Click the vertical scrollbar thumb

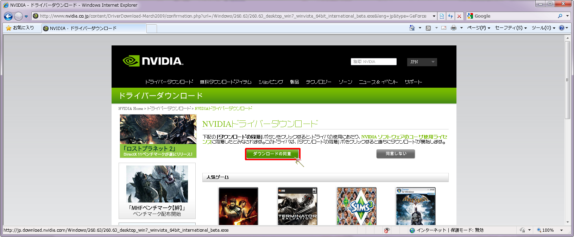pyautogui.click(x=567, y=80)
